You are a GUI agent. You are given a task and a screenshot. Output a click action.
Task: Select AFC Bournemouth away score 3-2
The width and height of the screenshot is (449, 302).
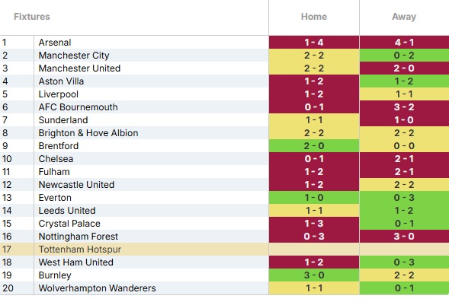tap(404, 106)
